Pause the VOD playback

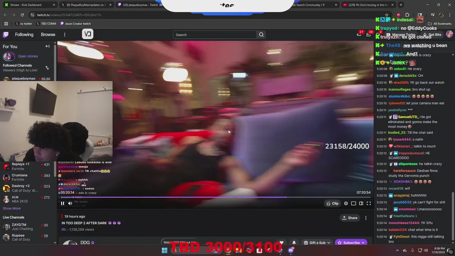pyautogui.click(x=63, y=203)
